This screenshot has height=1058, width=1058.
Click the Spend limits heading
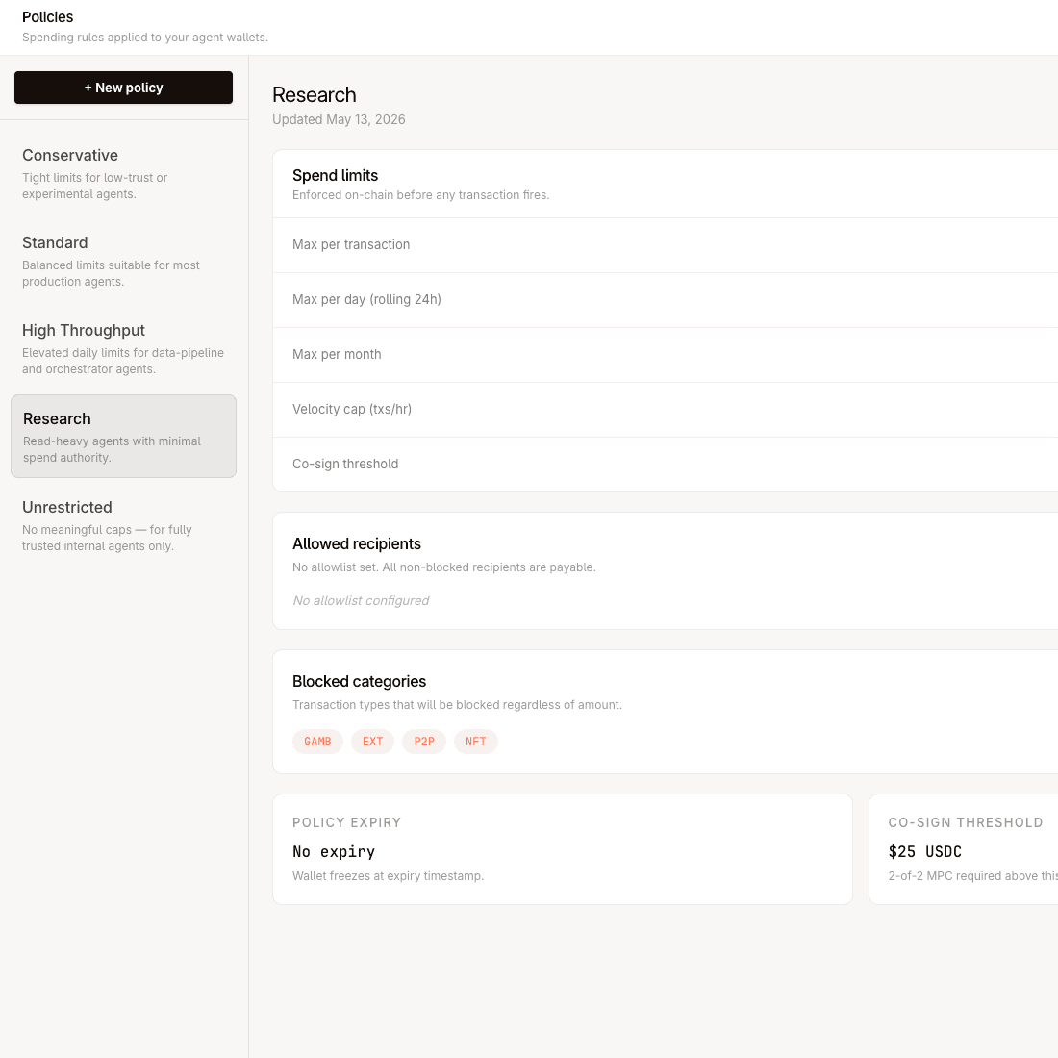336,175
